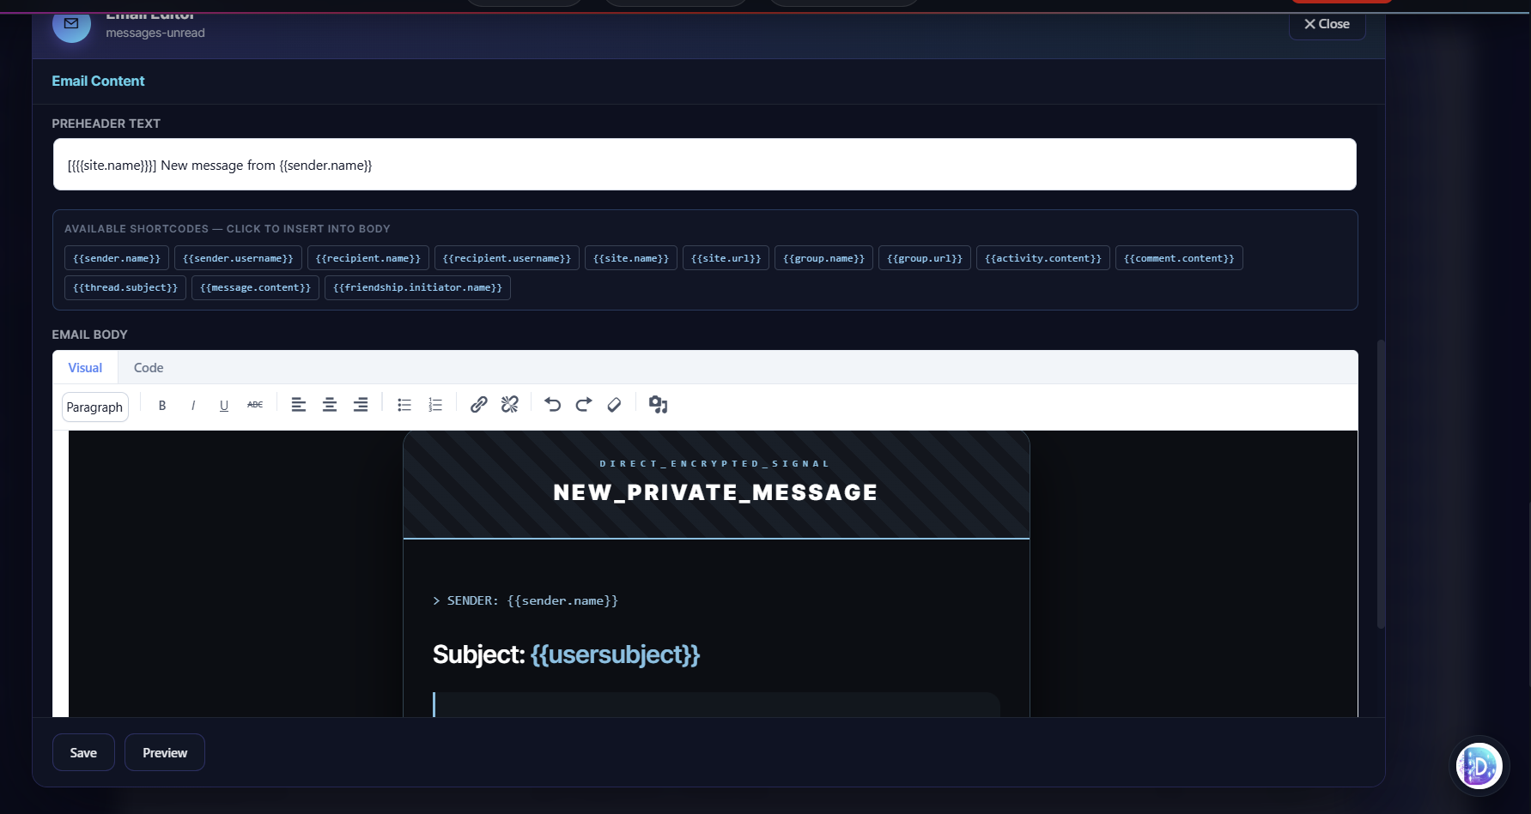Clear formatting with the eraser icon
The width and height of the screenshot is (1531, 814).
pos(614,404)
